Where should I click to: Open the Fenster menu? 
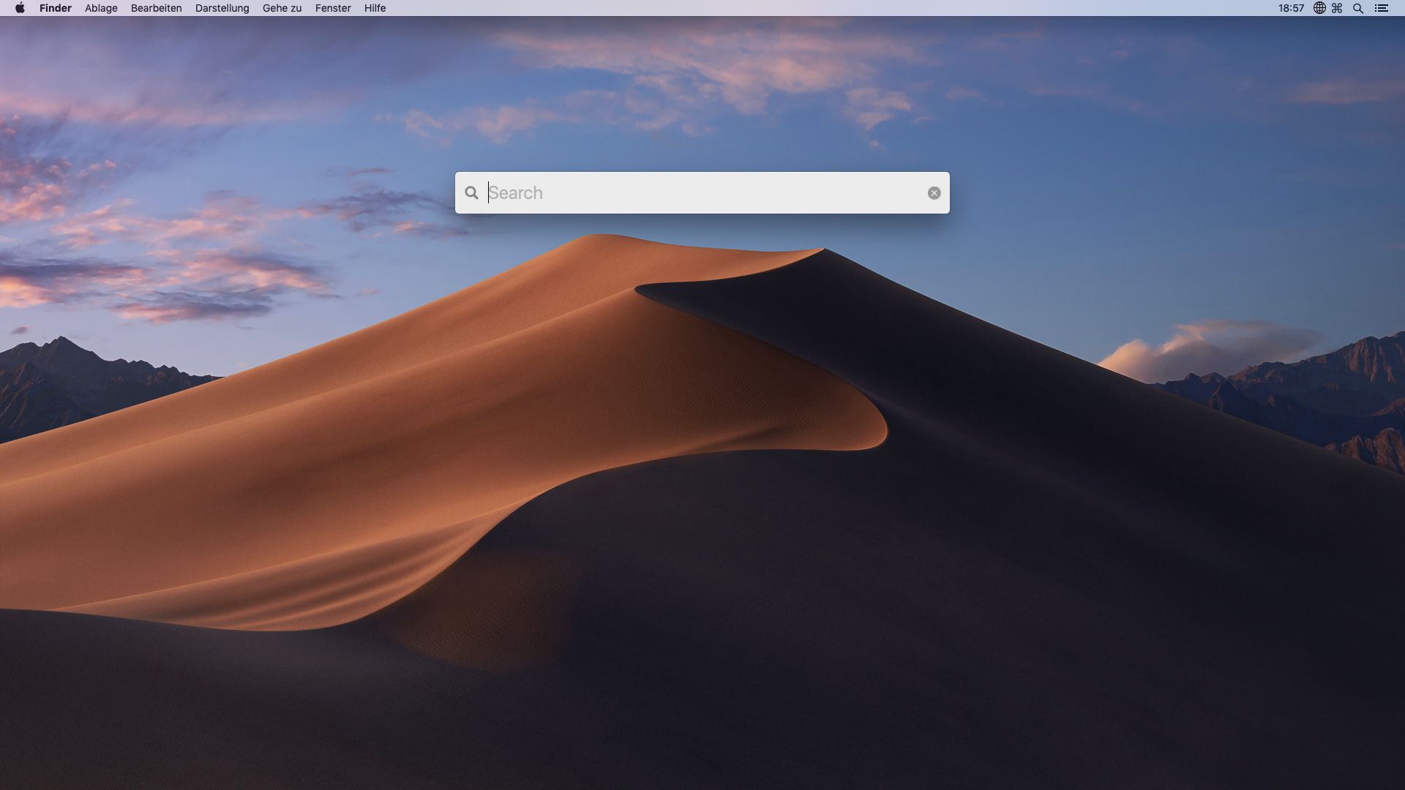point(333,8)
